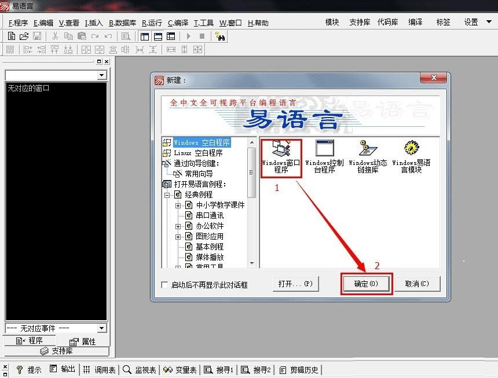Click the 打开 button in the dialog
Screen dimensions: 498x378
coord(295,284)
